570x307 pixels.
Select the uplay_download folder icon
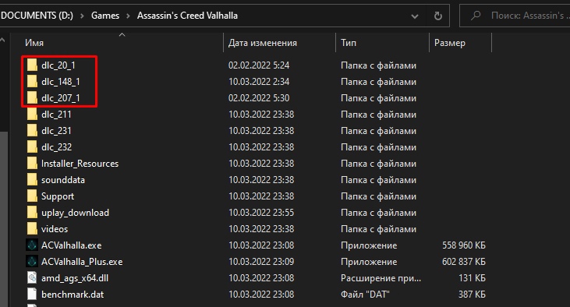[x=32, y=213]
